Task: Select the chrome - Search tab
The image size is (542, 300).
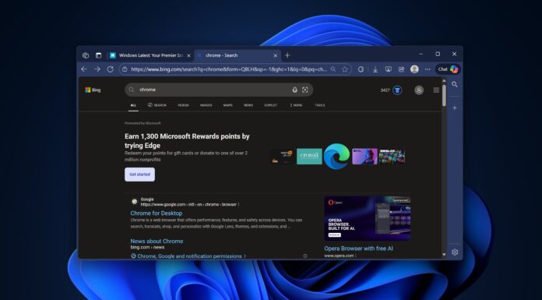Action: click(x=238, y=55)
